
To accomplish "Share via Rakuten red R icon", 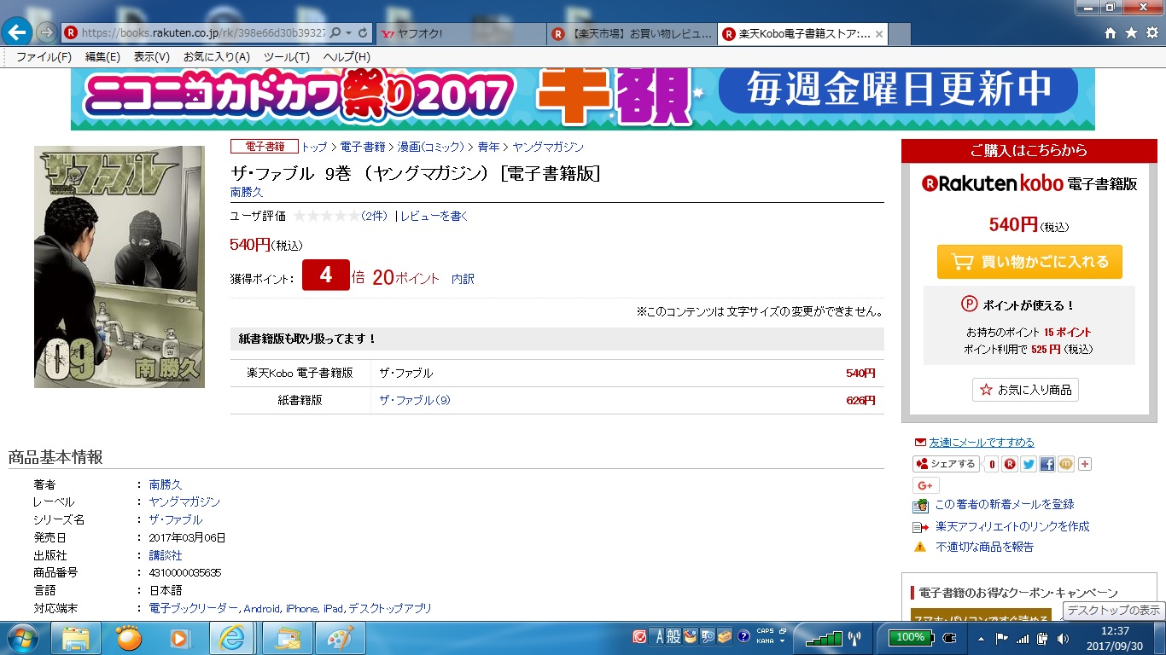I will (x=1010, y=464).
